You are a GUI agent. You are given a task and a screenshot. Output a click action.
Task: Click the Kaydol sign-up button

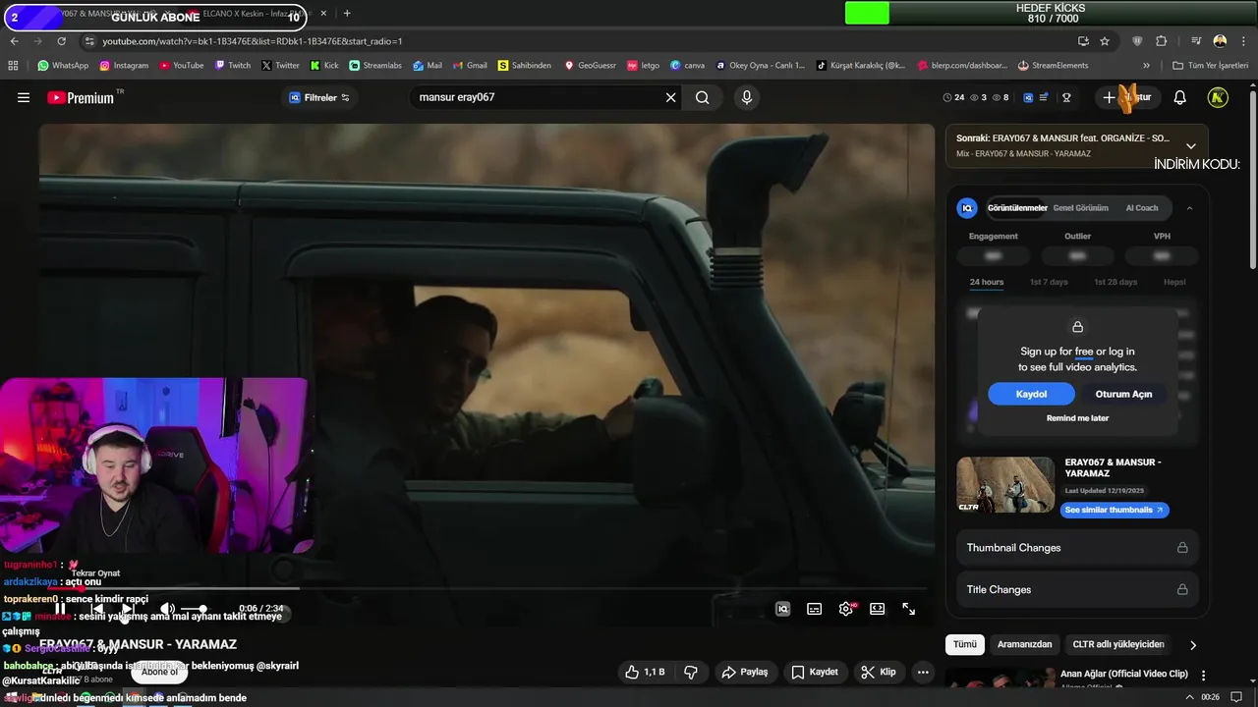tap(1031, 394)
